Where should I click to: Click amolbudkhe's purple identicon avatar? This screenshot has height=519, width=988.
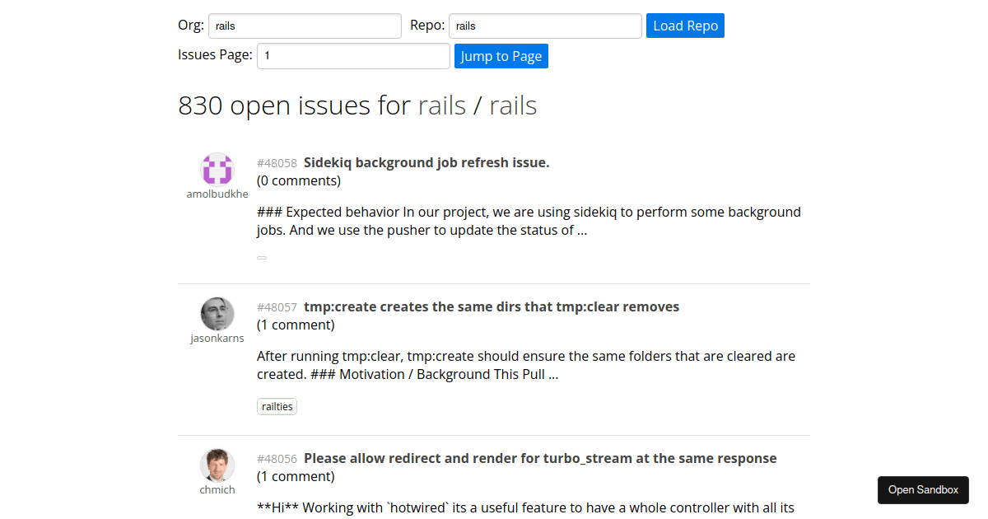point(217,170)
